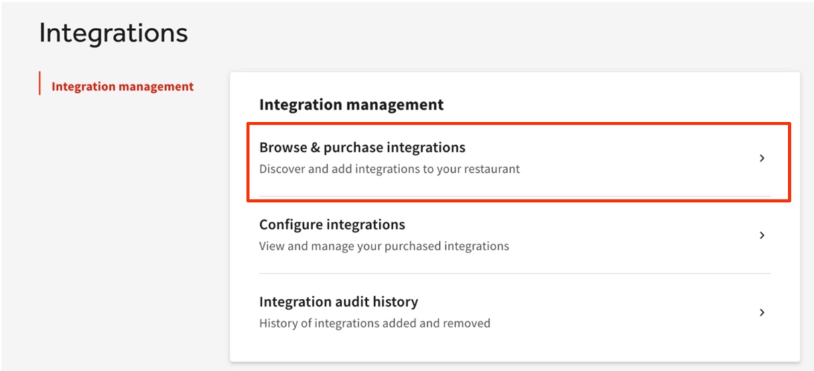814x371 pixels.
Task: Click 'Discover and add integrations to your restaurant' text
Action: [x=389, y=169]
